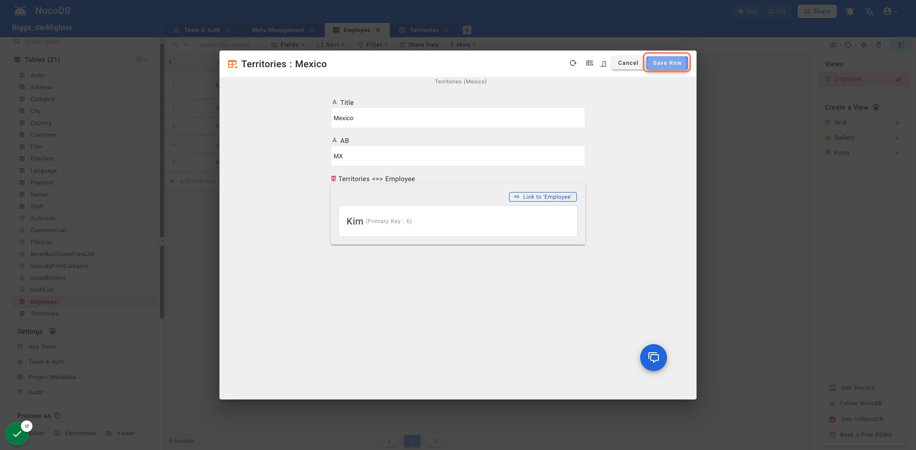The height and width of the screenshot is (450, 916).
Task: Open the Sort dropdown
Action: coord(330,45)
